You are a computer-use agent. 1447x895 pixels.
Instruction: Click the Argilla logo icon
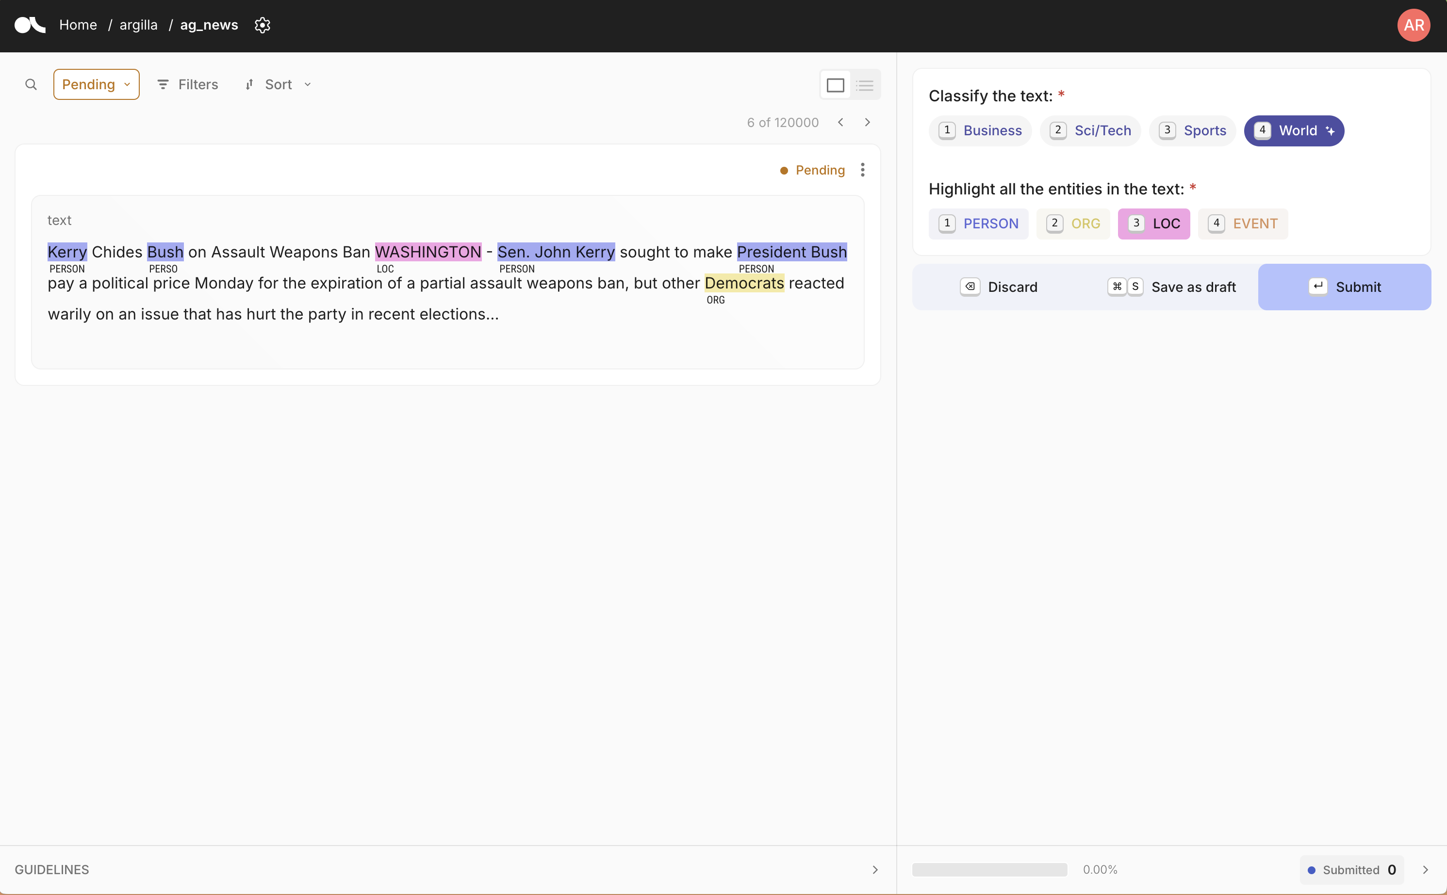pyautogui.click(x=30, y=25)
